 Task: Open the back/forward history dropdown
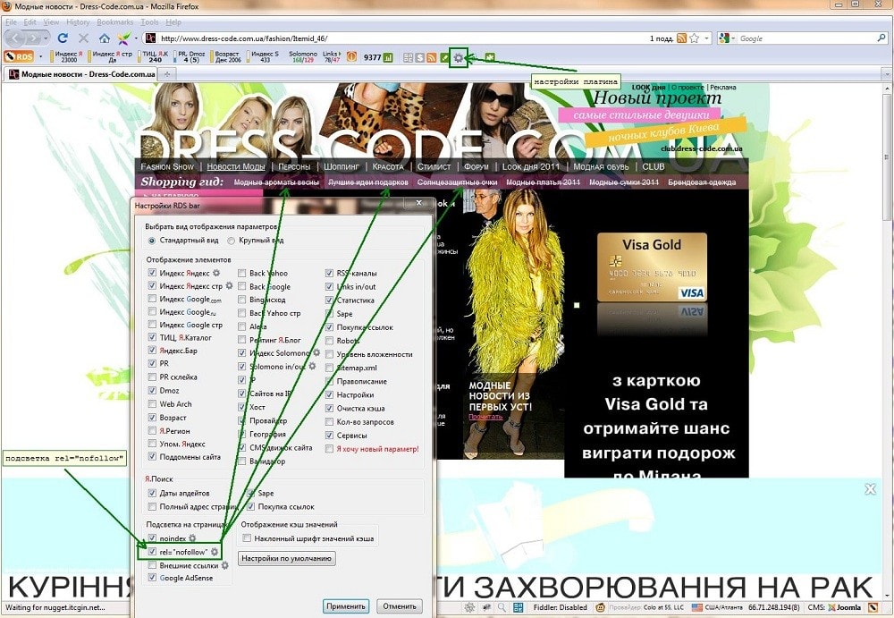46,38
